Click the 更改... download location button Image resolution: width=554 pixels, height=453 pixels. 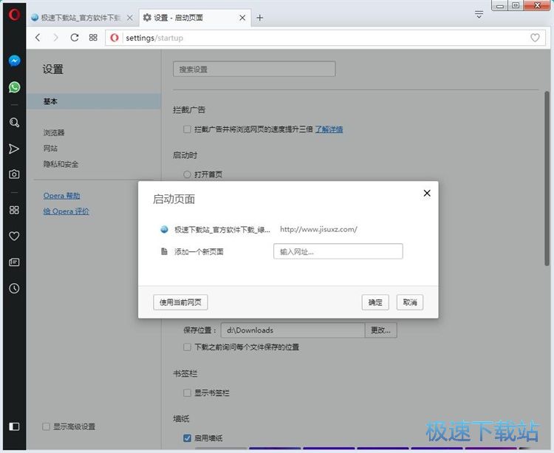tap(380, 330)
